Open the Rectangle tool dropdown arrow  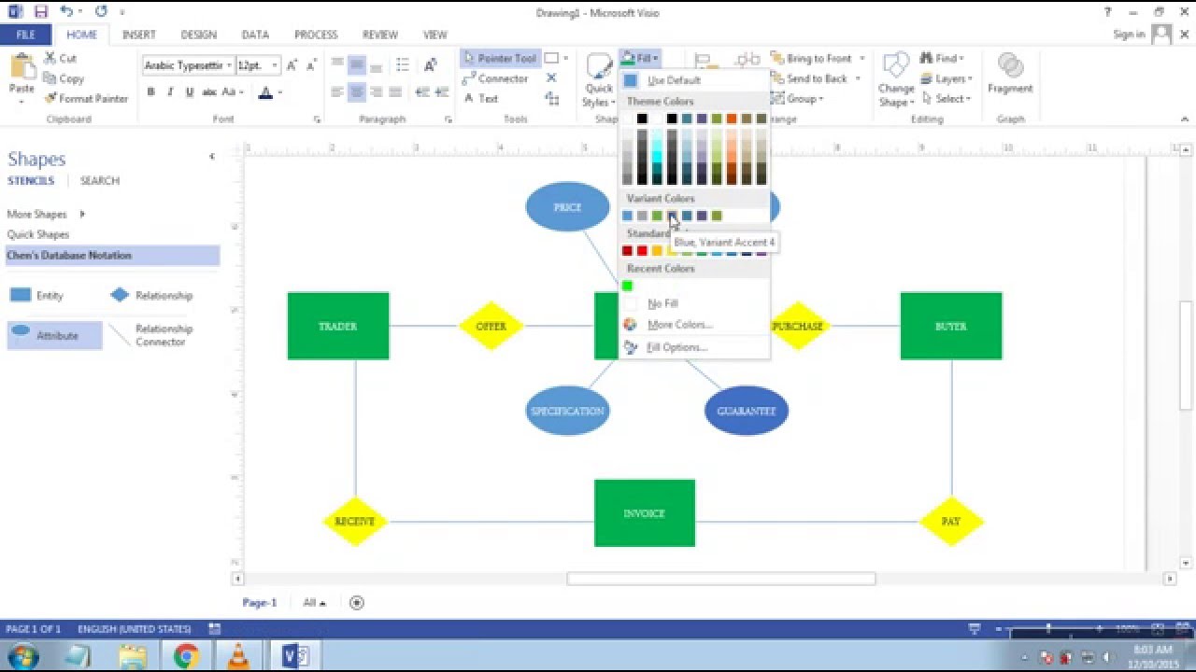565,58
